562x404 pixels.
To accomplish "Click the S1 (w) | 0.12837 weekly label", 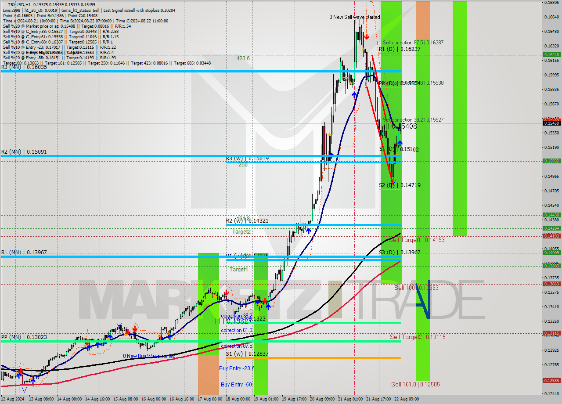I will pyautogui.click(x=247, y=353).
